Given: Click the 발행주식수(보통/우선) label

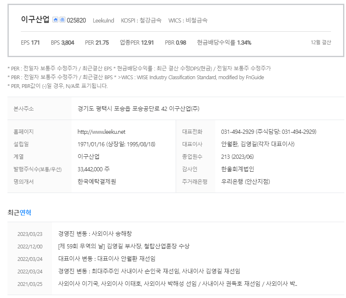Looking at the screenshot, I should point(37,169).
